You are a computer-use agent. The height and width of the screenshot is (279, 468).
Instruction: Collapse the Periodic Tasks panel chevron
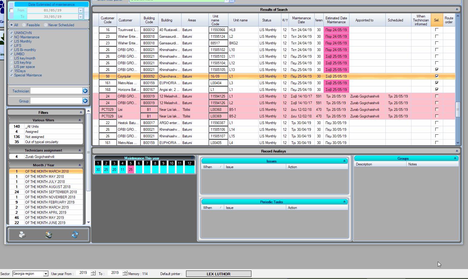[344, 202]
